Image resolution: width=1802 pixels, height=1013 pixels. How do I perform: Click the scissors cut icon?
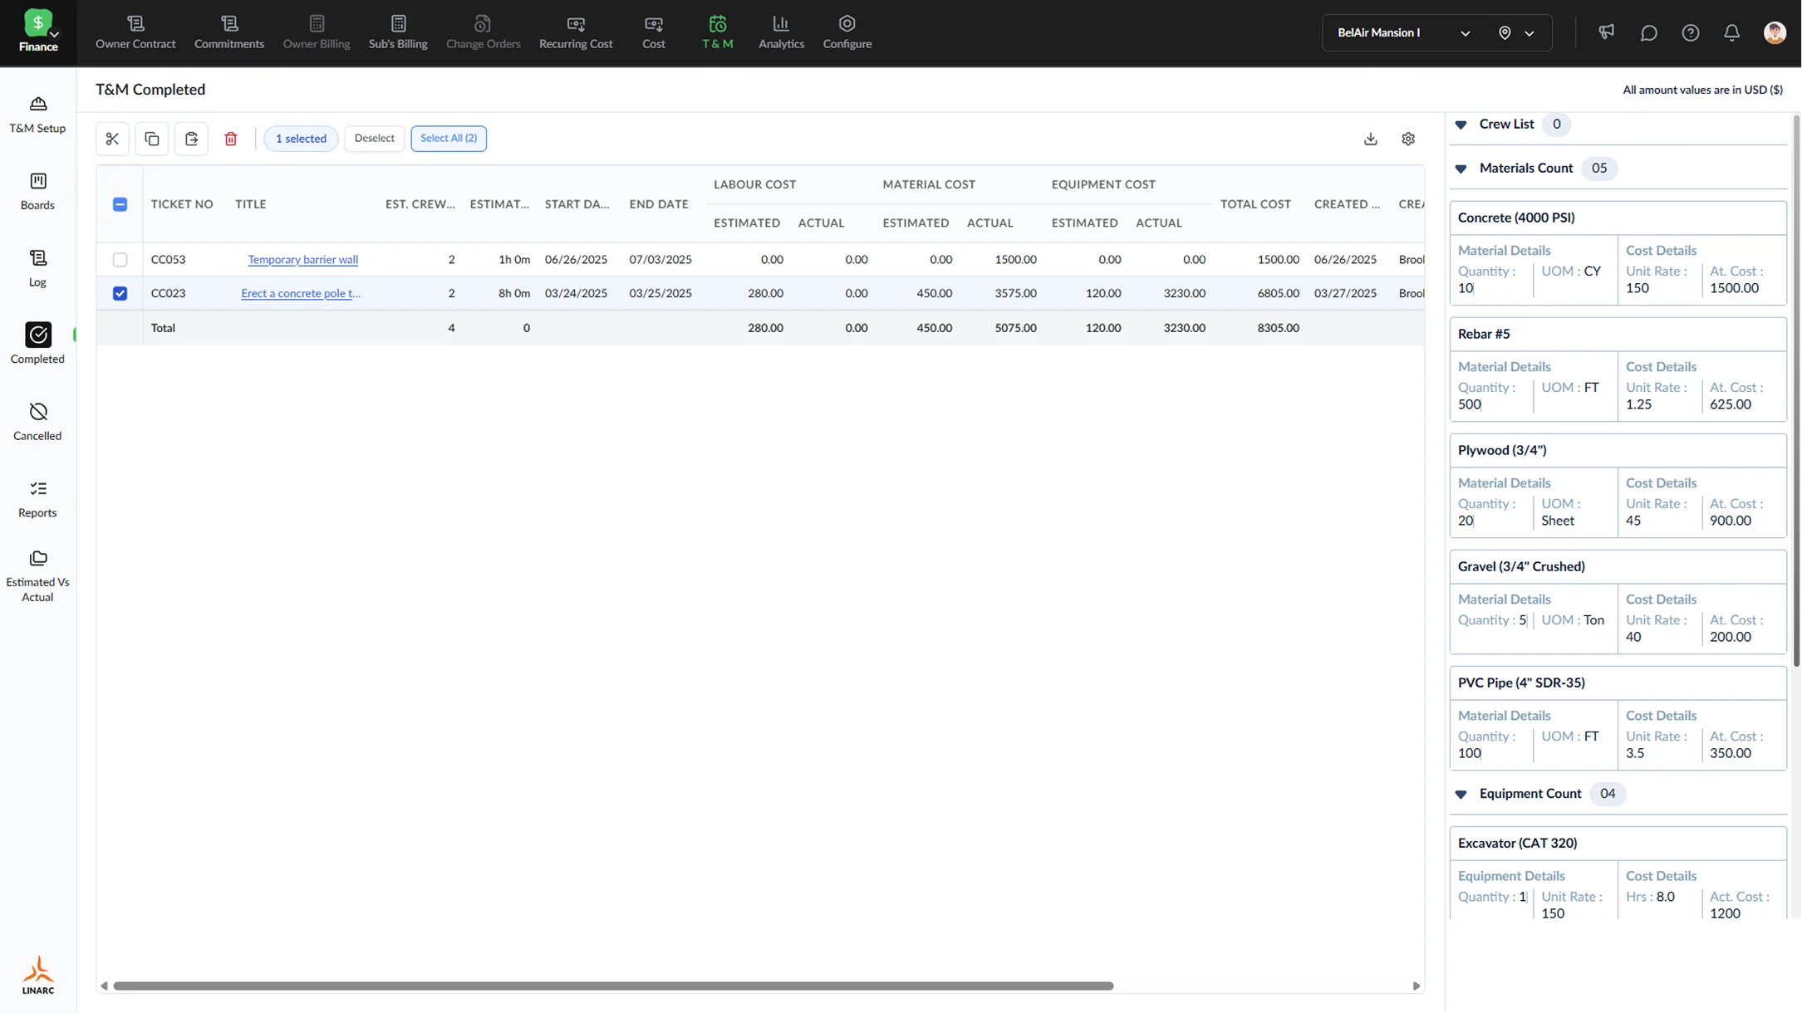tap(112, 139)
